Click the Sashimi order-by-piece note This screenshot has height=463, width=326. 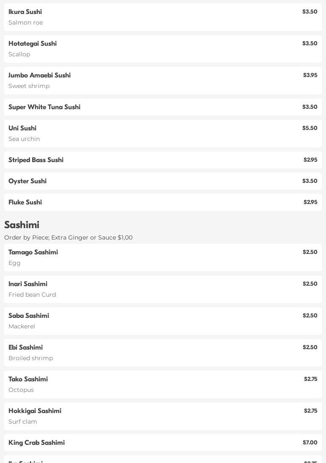[69, 237]
